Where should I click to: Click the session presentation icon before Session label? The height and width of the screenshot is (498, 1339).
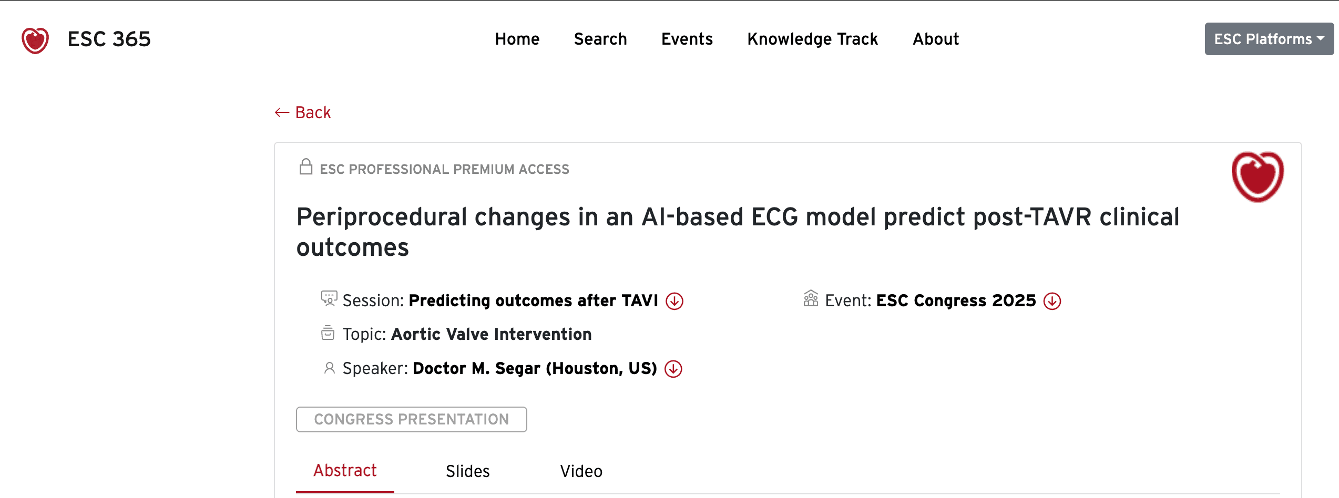pyautogui.click(x=329, y=299)
